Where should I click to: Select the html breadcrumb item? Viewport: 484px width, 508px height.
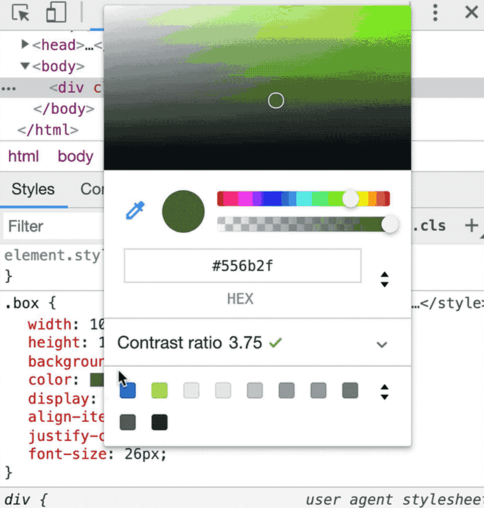pos(24,157)
